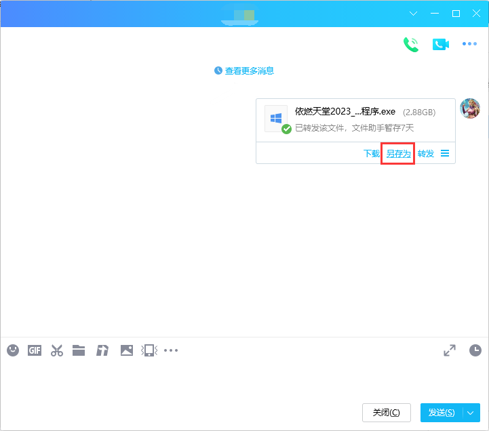Click the music note toolbar icon
This screenshot has height=431, width=489.
[x=102, y=350]
